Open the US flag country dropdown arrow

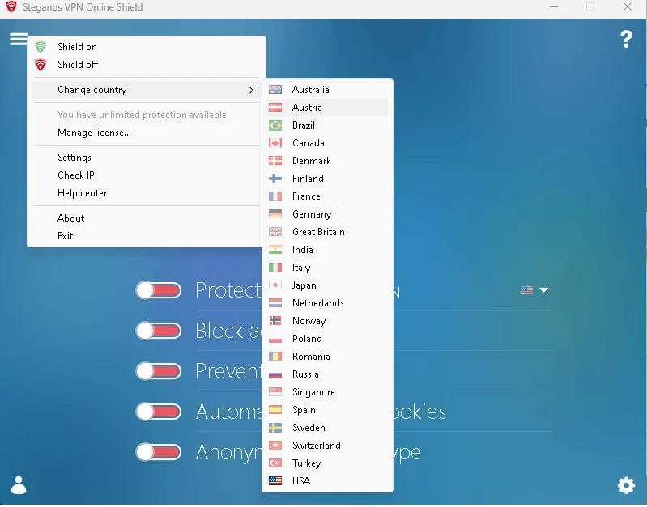(x=544, y=290)
